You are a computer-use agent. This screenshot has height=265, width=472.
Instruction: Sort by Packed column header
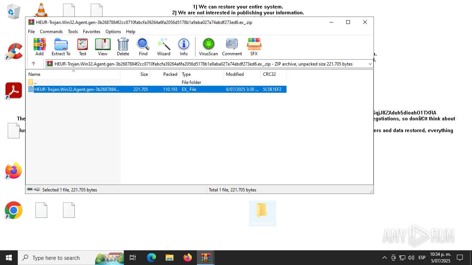tap(165, 74)
